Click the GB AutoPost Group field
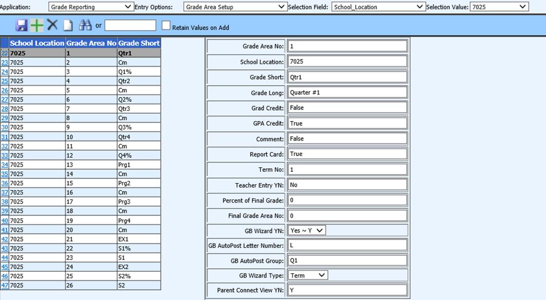The width and height of the screenshot is (546, 300). [x=347, y=261]
